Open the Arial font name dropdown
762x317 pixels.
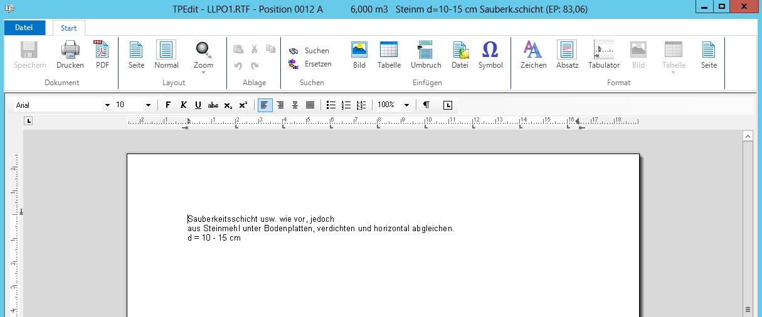[107, 105]
